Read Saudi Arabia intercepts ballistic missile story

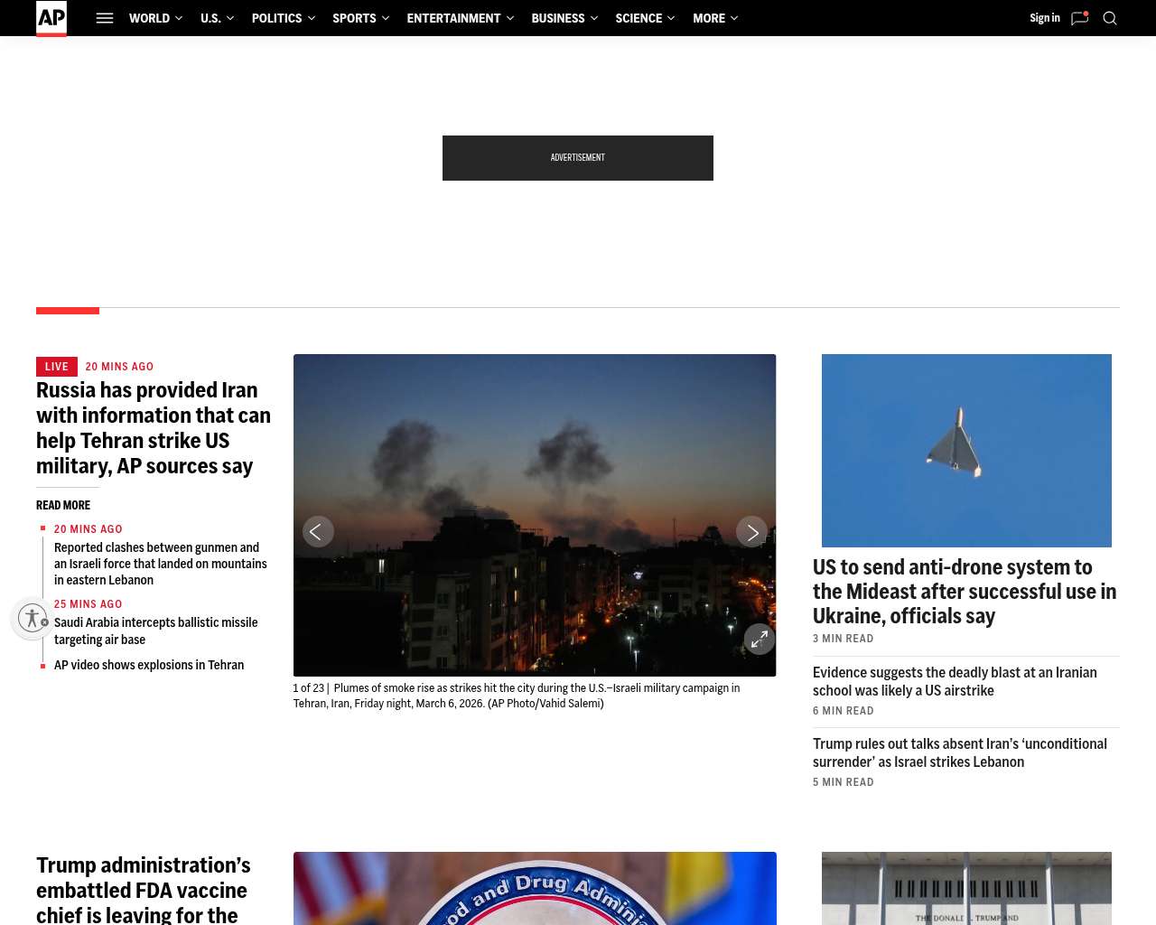[155, 631]
